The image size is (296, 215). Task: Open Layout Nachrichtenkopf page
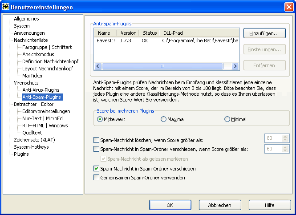pyautogui.click(x=48, y=69)
